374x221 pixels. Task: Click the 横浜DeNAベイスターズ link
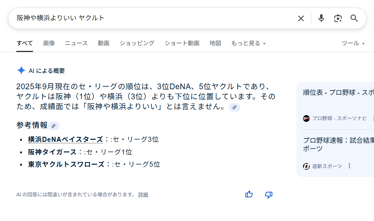point(65,139)
